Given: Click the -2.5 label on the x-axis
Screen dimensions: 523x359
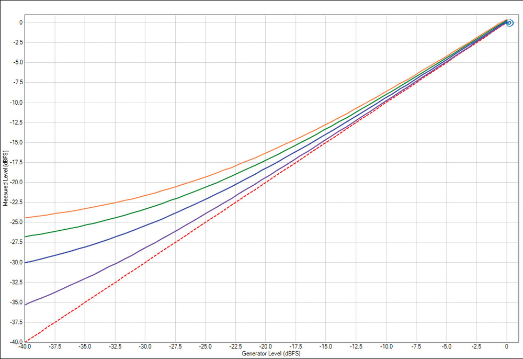Looking at the screenshot, I should coord(476,346).
